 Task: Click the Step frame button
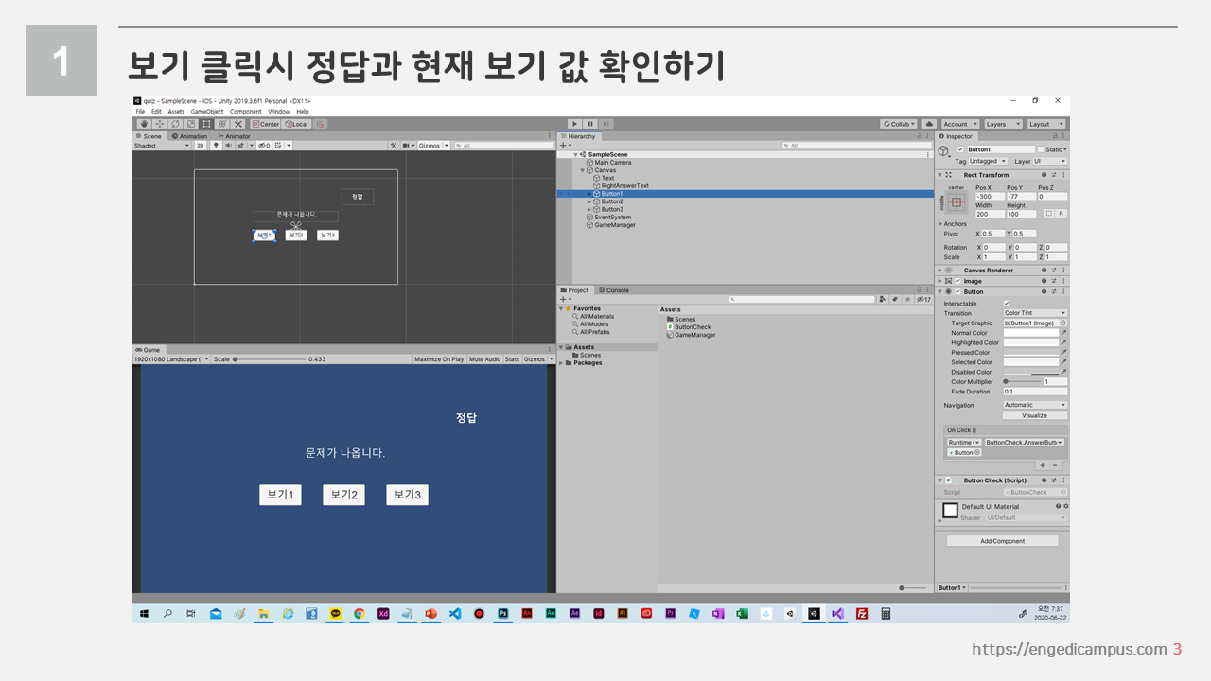pos(605,124)
